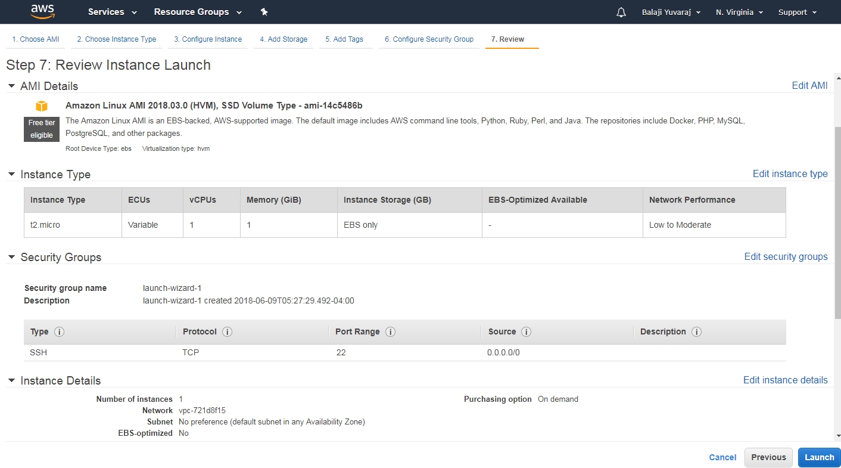Collapse the AMI Details section
The image size is (841, 468).
pos(11,86)
